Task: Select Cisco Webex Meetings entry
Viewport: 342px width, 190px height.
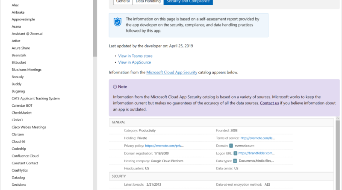Action: click(x=29, y=127)
